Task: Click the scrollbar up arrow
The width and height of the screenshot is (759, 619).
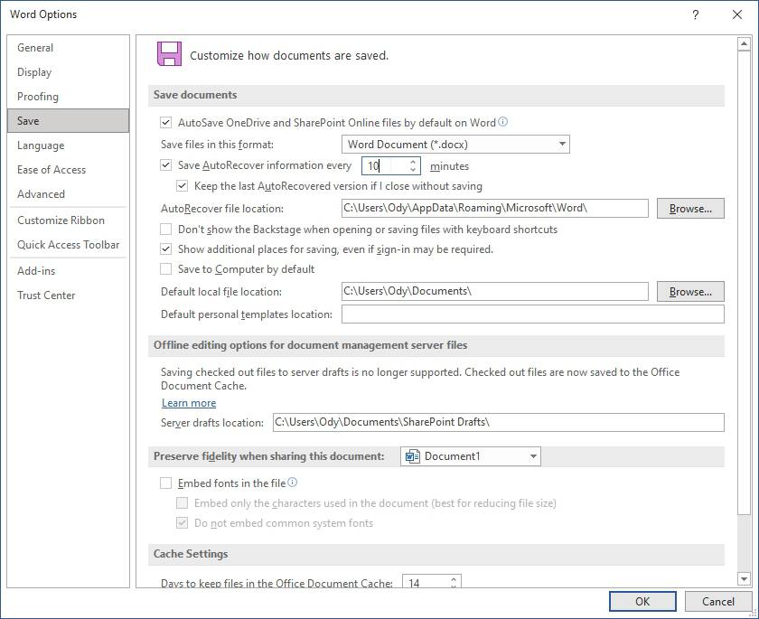Action: tap(744, 44)
